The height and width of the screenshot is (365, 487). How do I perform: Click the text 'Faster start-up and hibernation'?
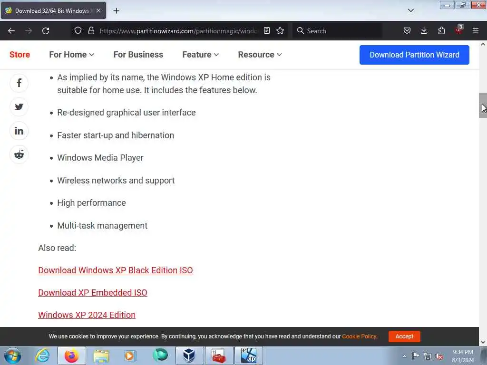click(116, 135)
